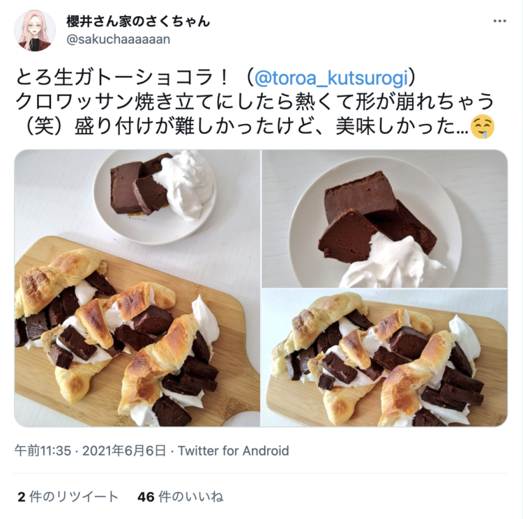Open display name 櫻井さん家のさくちゃん profile
Screen dimensions: 523x519
pyautogui.click(x=138, y=22)
